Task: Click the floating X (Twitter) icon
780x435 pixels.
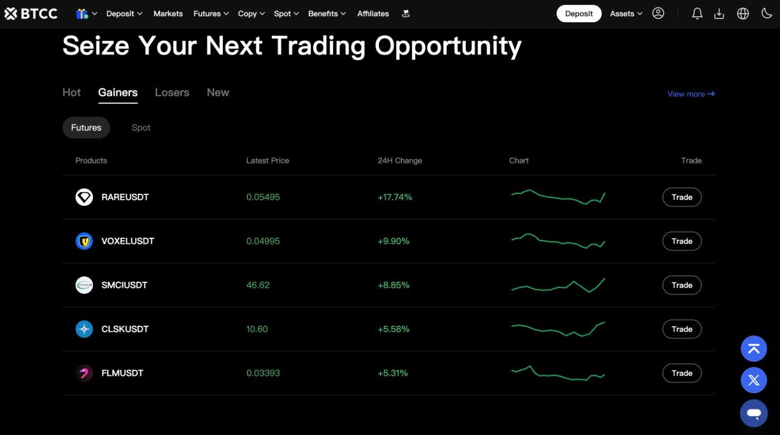Action: (753, 380)
